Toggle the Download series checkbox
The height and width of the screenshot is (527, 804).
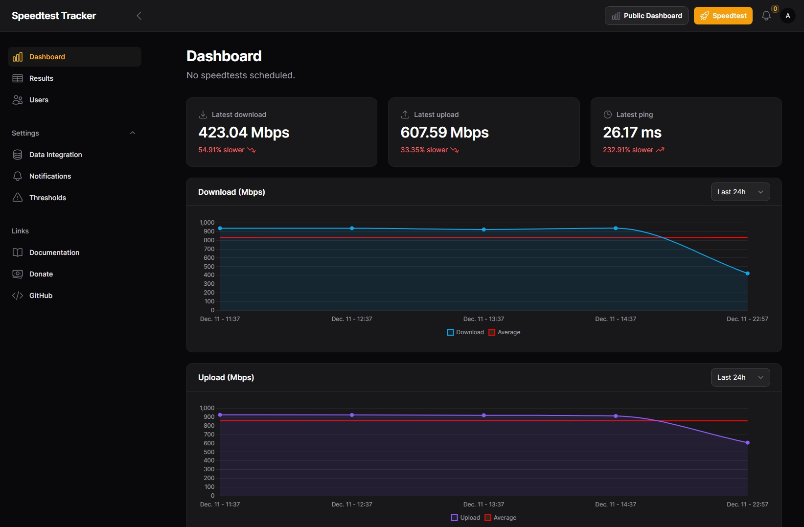tap(450, 332)
